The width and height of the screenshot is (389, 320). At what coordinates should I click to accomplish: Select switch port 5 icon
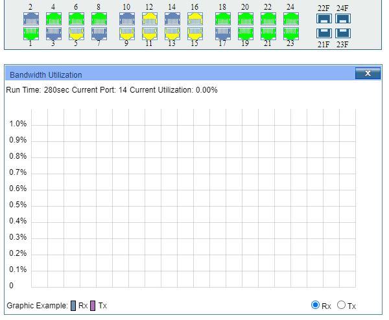tap(77, 34)
